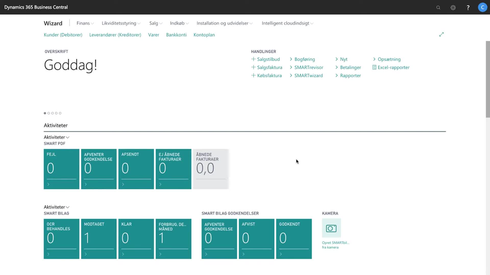Screen dimensions: 490x275
Task: Open the settings gear icon
Action: tap(453, 7)
